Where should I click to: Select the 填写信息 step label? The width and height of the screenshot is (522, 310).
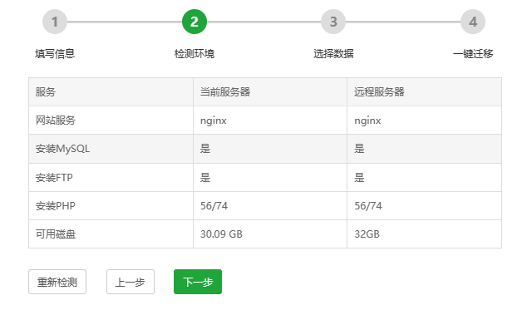[55, 54]
